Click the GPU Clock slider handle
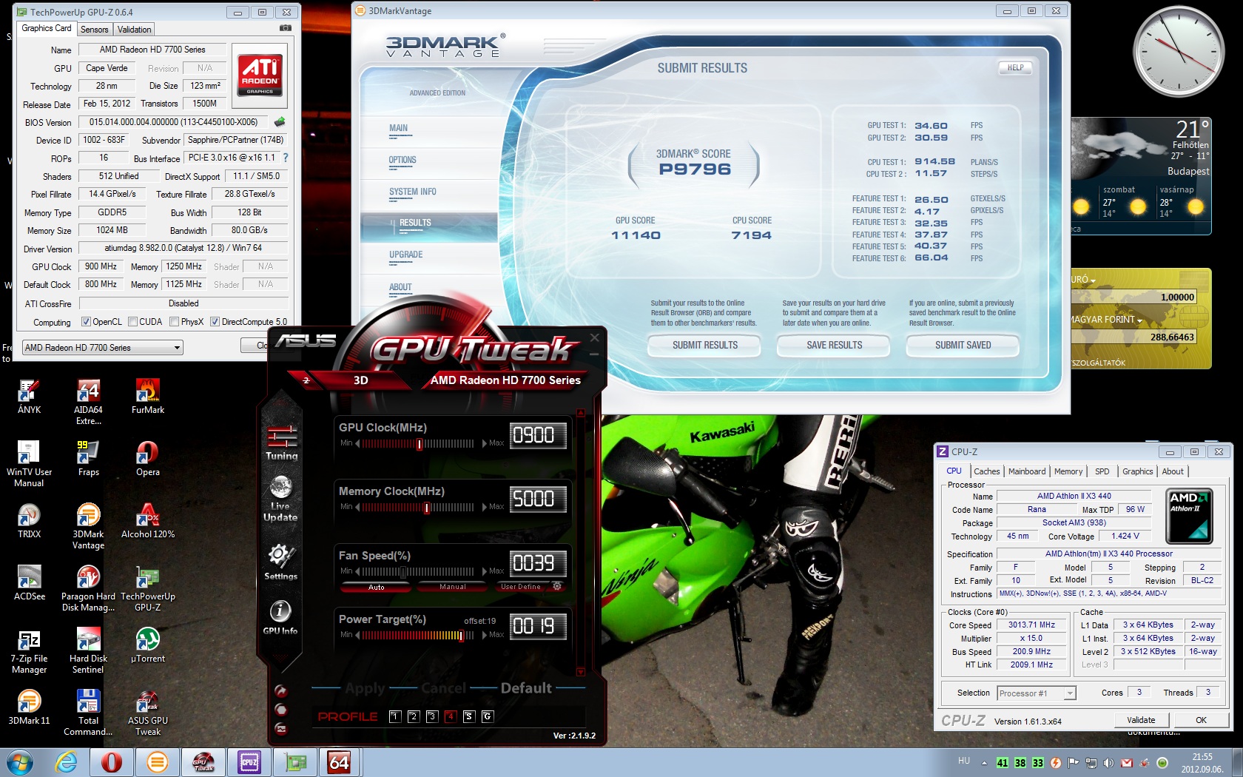The width and height of the screenshot is (1243, 777). (x=420, y=444)
